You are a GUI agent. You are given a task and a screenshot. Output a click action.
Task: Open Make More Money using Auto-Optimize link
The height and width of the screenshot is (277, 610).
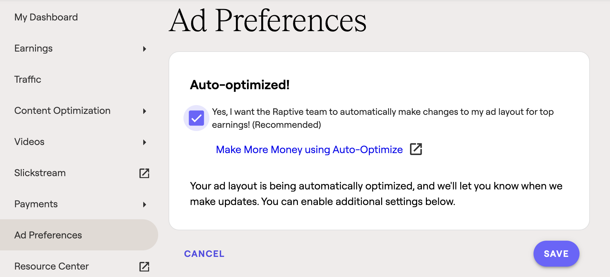[309, 150]
